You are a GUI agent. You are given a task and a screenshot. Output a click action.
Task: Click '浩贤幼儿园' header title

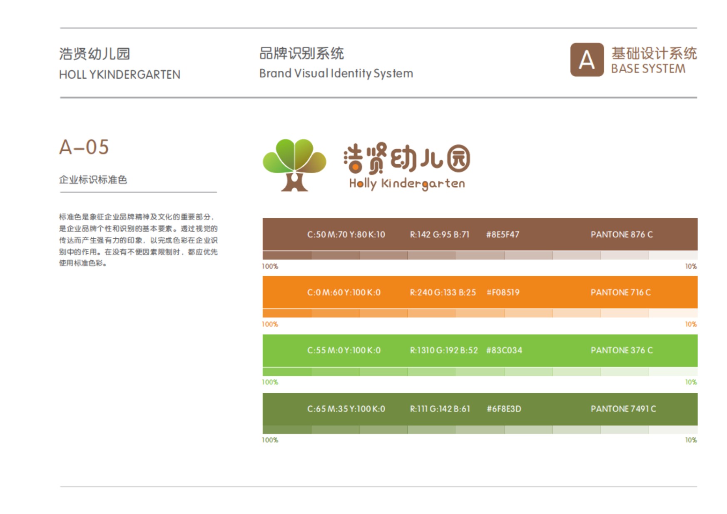click(95, 54)
